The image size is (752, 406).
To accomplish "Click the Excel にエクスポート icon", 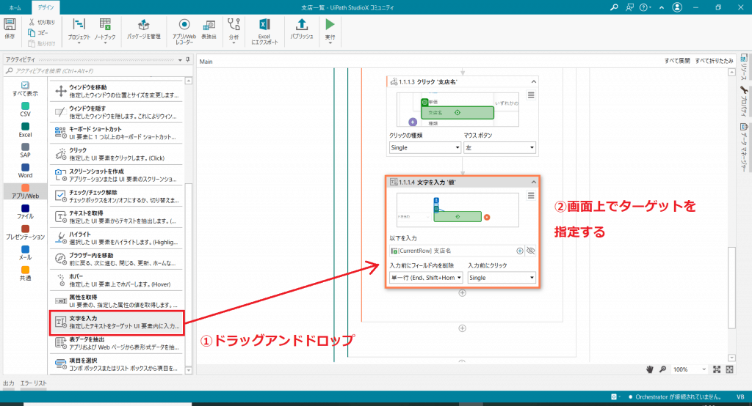I will [264, 29].
